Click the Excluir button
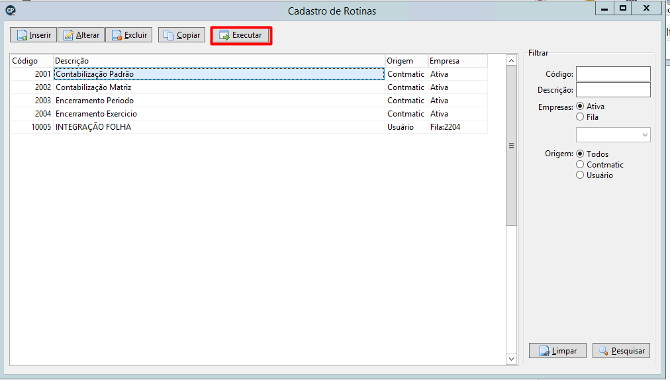 pyautogui.click(x=129, y=35)
